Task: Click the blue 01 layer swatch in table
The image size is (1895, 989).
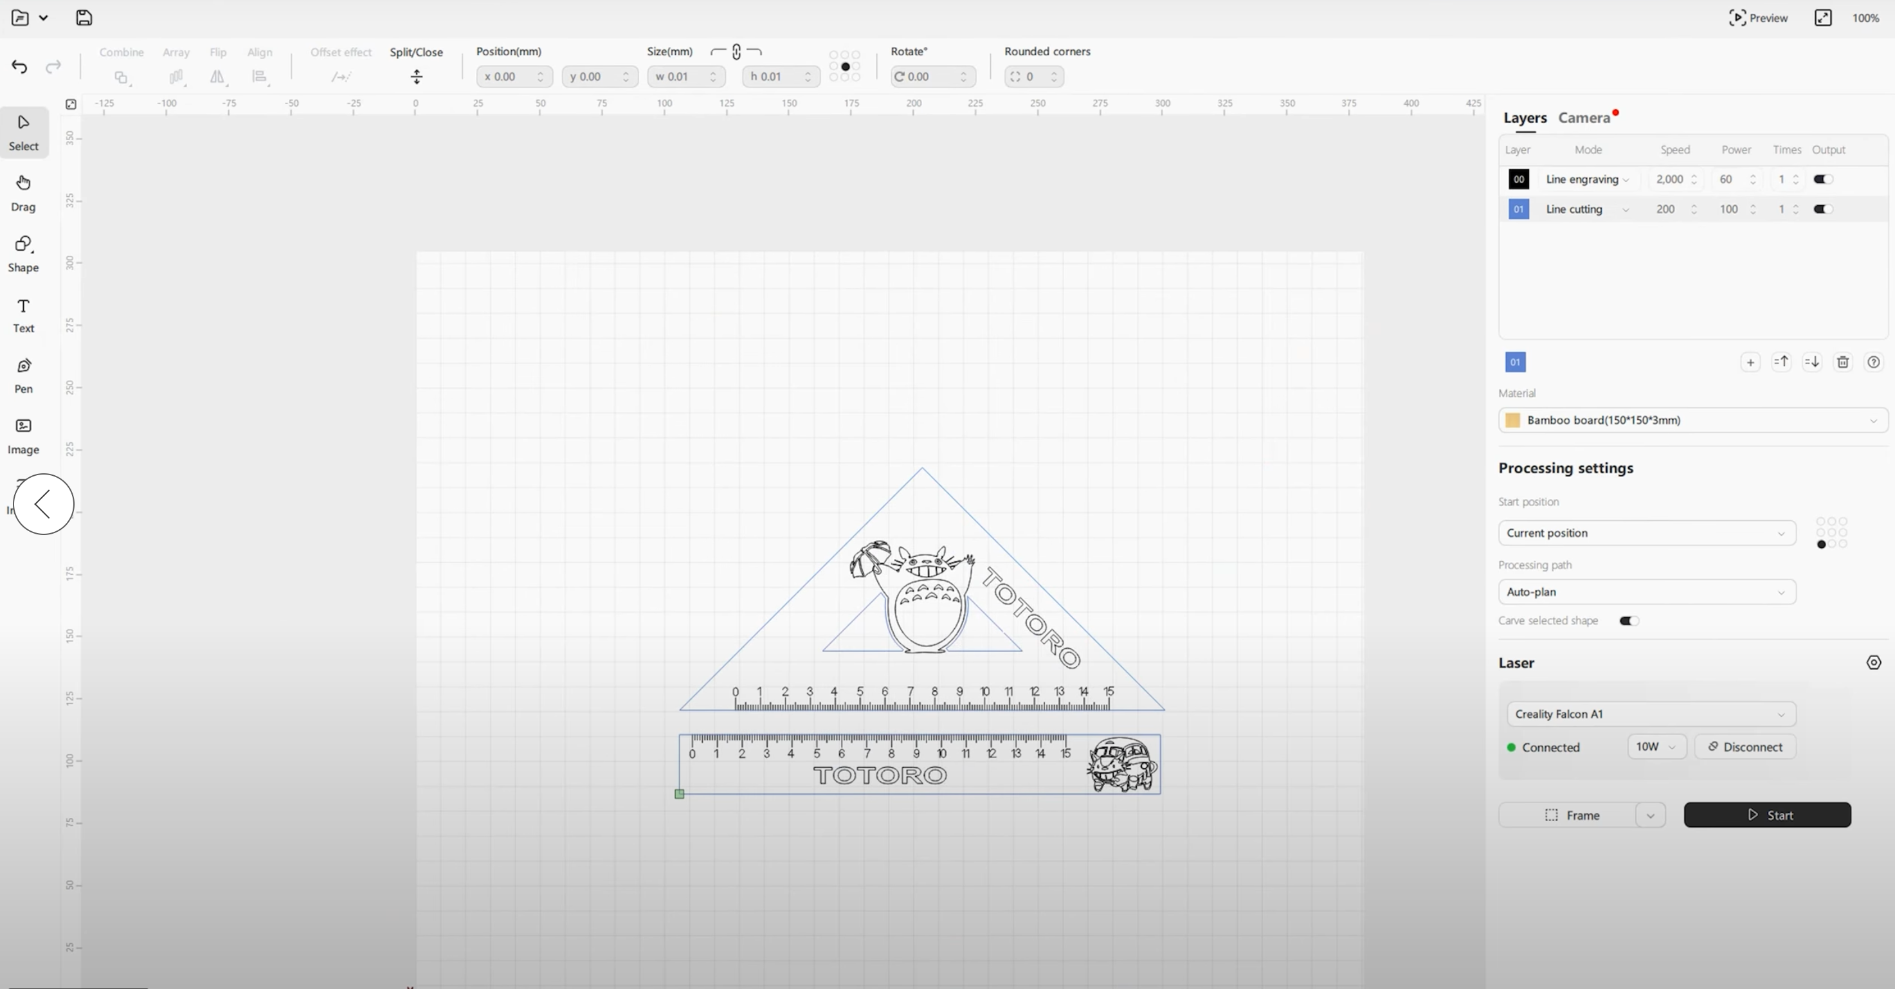Action: (1518, 209)
